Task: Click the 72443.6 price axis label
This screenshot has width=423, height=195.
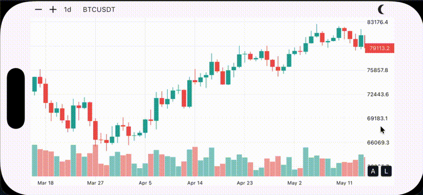Action: pyautogui.click(x=378, y=94)
